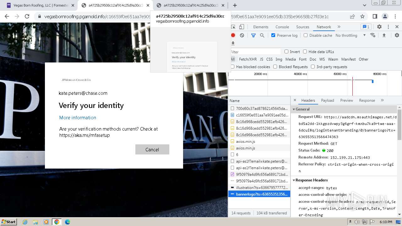The height and width of the screenshot is (226, 402).
Task: Check Hide data URLs
Action: pos(305,52)
